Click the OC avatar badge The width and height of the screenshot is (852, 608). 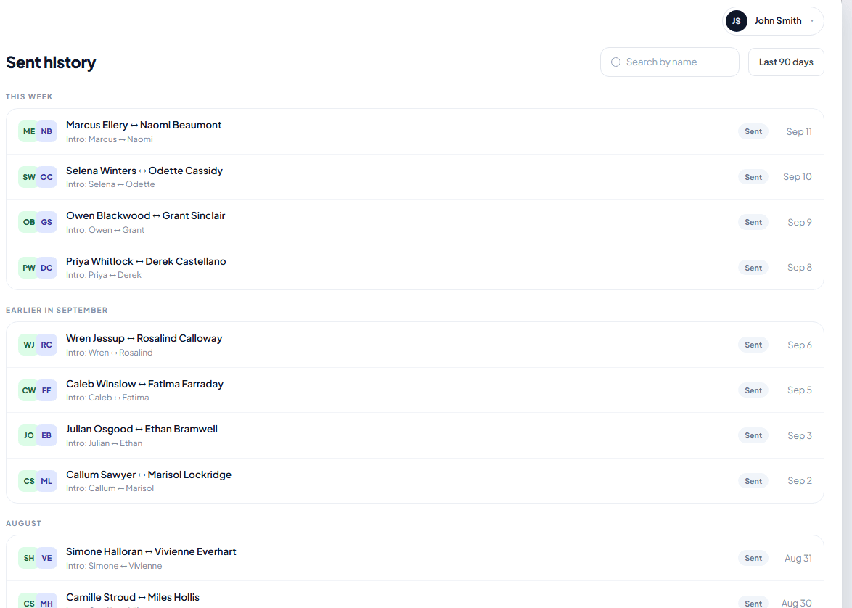(x=46, y=177)
